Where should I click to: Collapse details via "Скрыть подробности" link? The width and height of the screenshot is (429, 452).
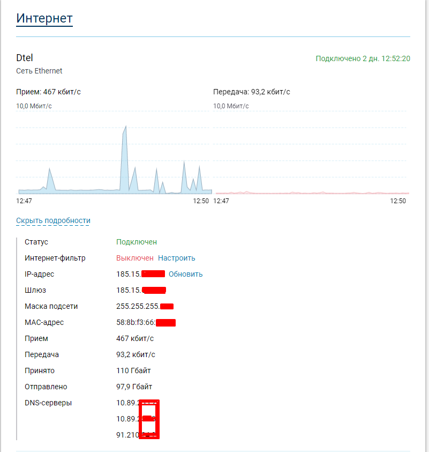pos(53,220)
